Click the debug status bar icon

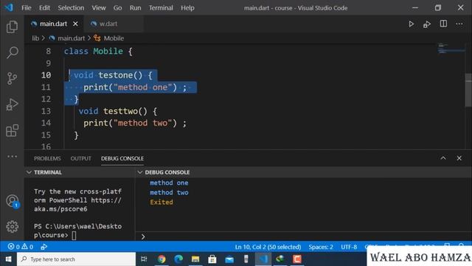(x=44, y=247)
